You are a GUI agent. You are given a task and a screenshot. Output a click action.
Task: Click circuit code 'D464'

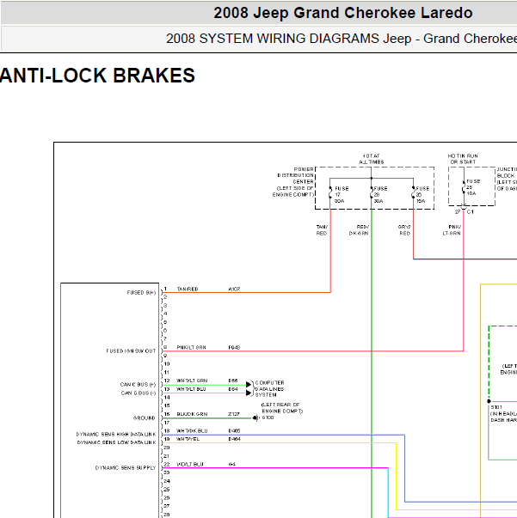234,439
